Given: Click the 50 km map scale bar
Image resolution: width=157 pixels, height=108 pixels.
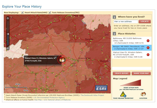Looking at the screenshot, I should [x=16, y=87].
